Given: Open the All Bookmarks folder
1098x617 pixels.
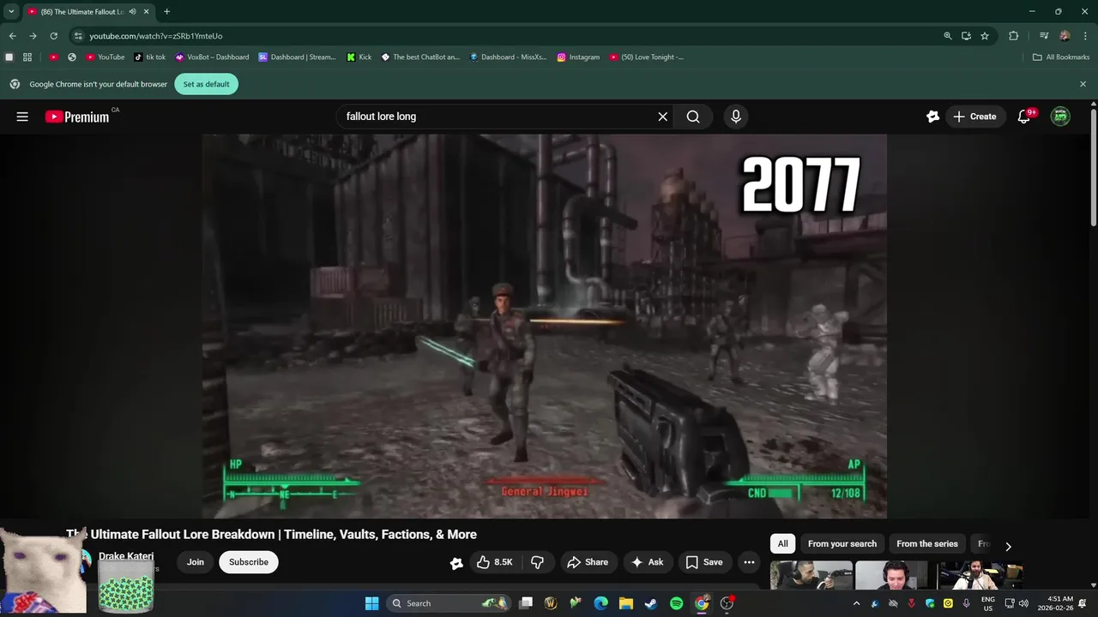Looking at the screenshot, I should 1061,57.
